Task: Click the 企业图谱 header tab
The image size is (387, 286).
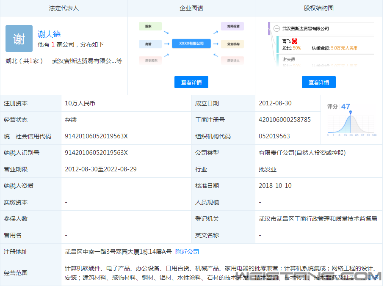Action: tap(191, 8)
